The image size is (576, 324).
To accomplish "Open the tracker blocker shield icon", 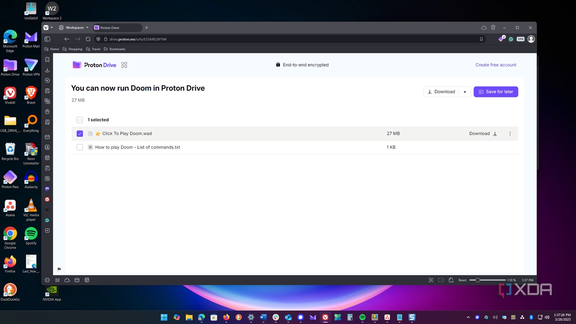I will tap(98, 39).
